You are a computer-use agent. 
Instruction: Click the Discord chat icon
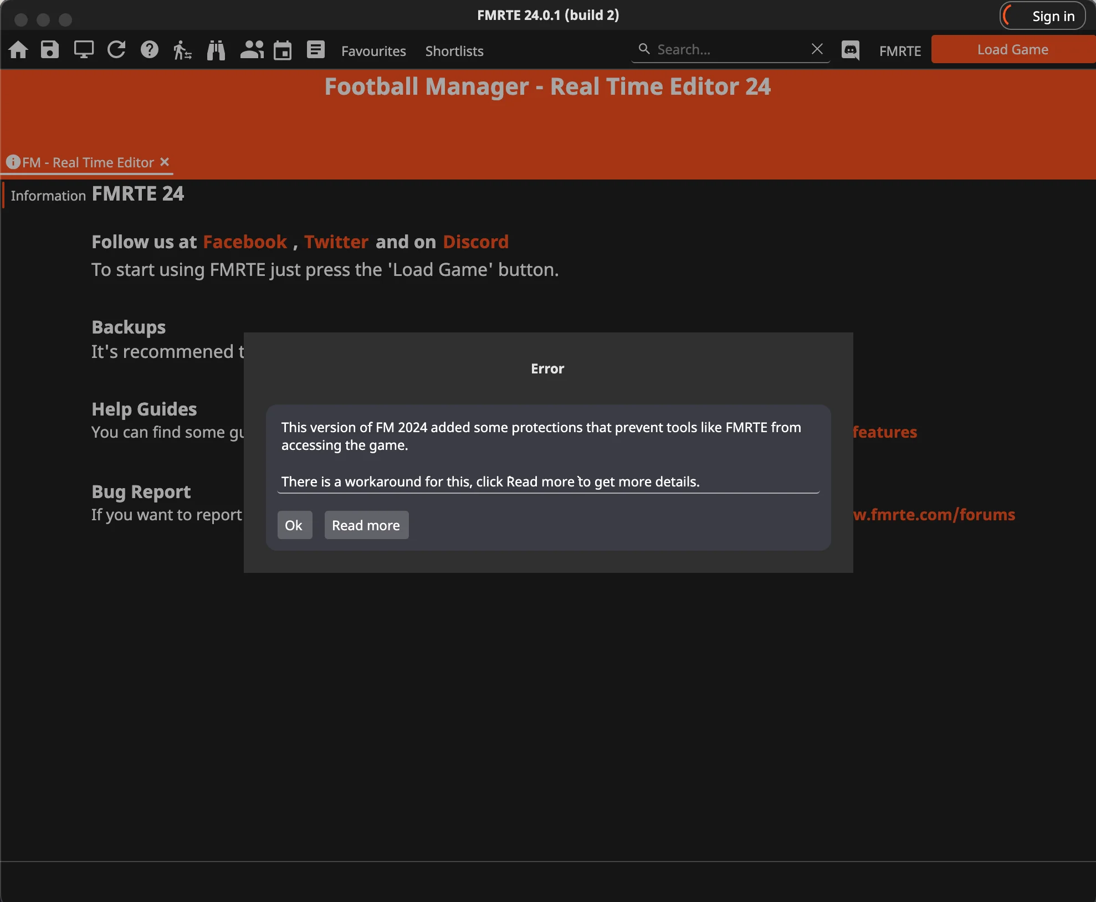pyautogui.click(x=851, y=50)
